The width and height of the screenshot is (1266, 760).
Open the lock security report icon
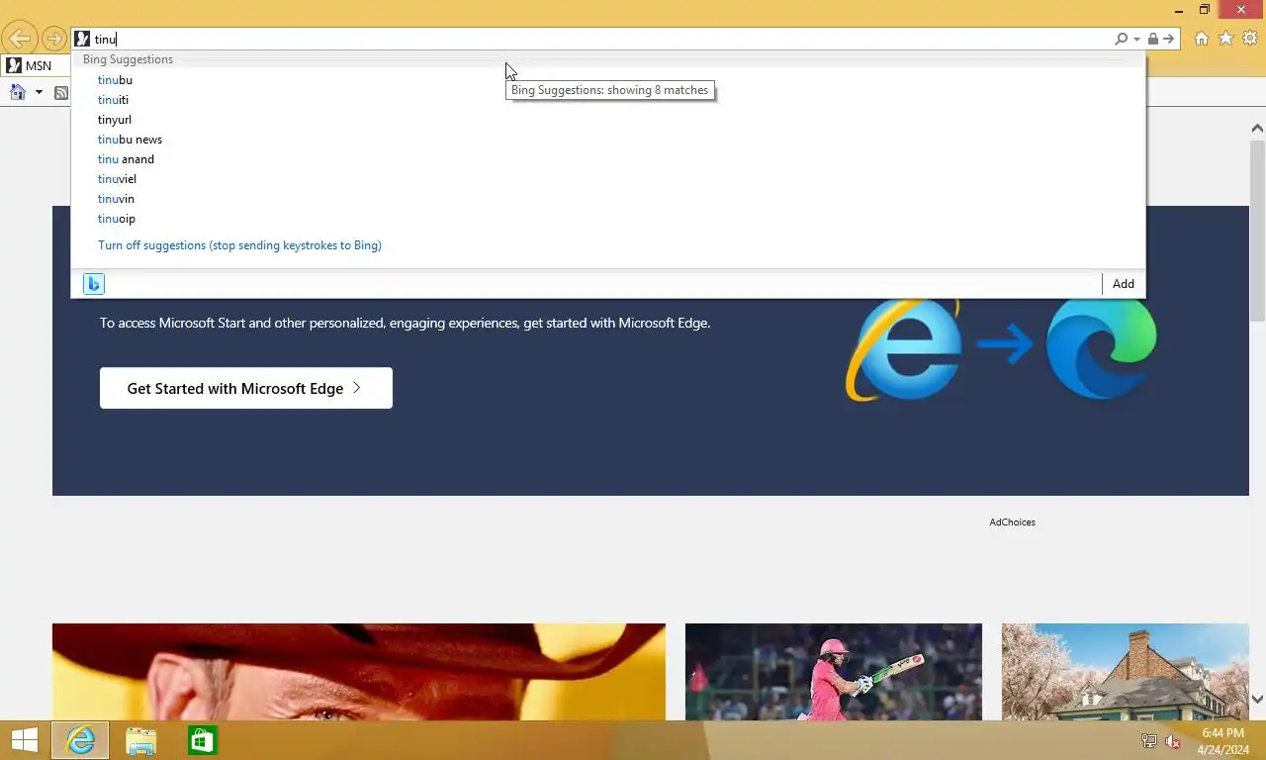[1152, 39]
